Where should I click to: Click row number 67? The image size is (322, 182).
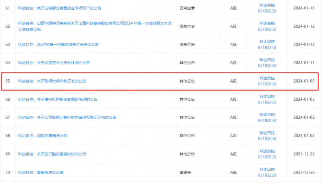[x=8, y=117]
